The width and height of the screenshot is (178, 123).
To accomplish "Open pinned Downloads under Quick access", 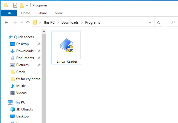I will [25, 51].
